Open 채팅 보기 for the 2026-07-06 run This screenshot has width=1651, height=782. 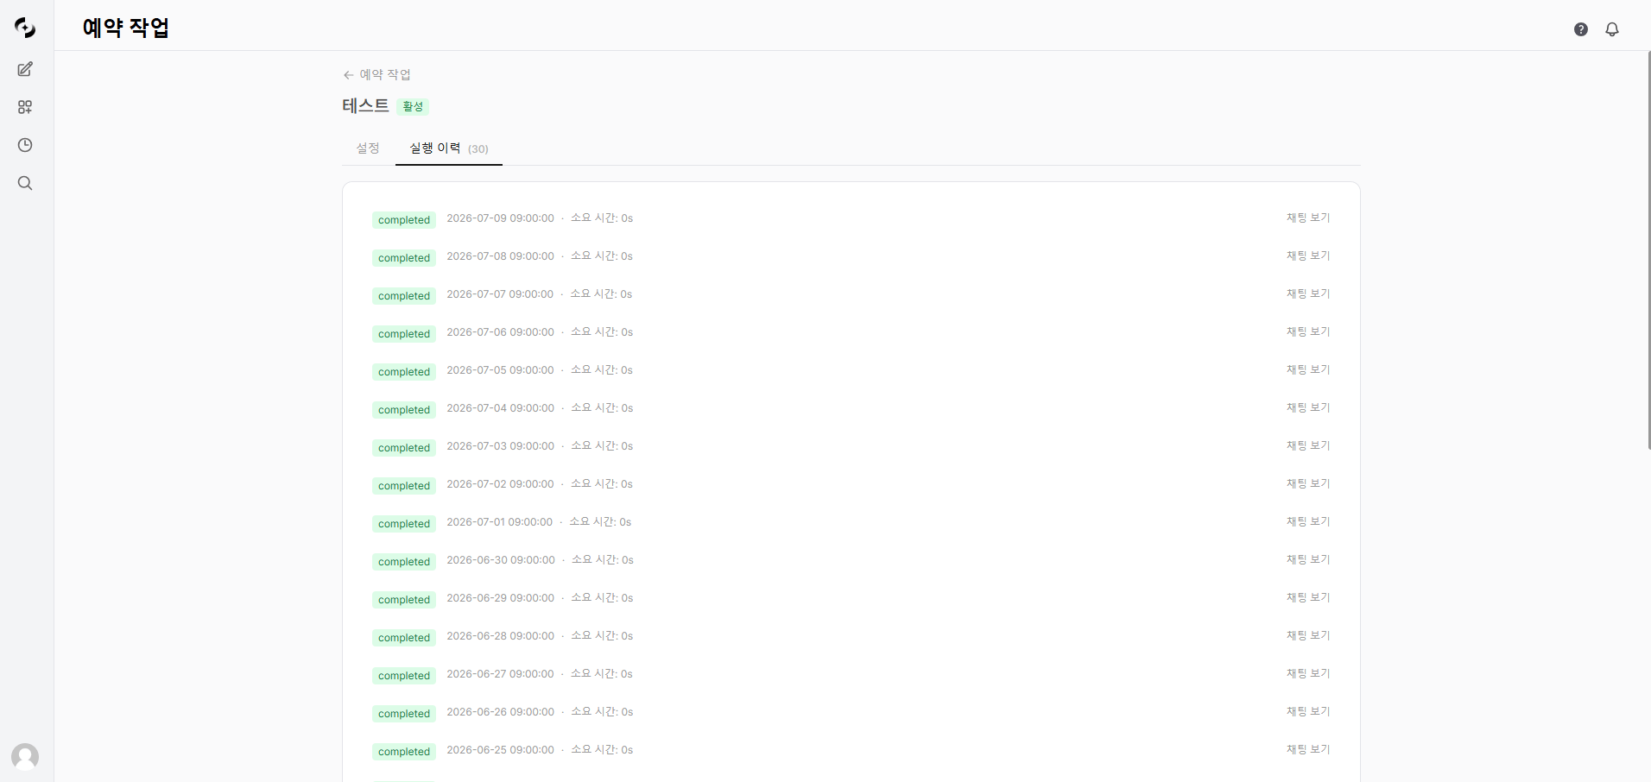[x=1308, y=332]
